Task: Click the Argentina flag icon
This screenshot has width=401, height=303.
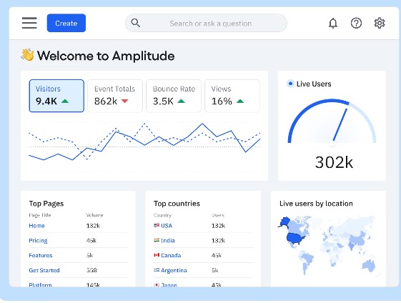Action: pyautogui.click(x=157, y=270)
